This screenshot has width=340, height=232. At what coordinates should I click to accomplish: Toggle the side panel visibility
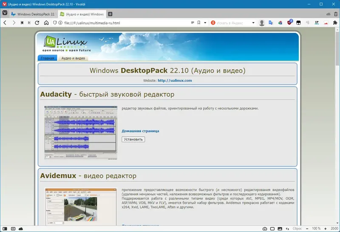[x=5, y=229]
